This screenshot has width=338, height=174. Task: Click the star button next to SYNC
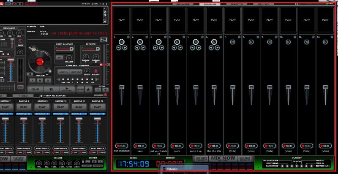88,90
